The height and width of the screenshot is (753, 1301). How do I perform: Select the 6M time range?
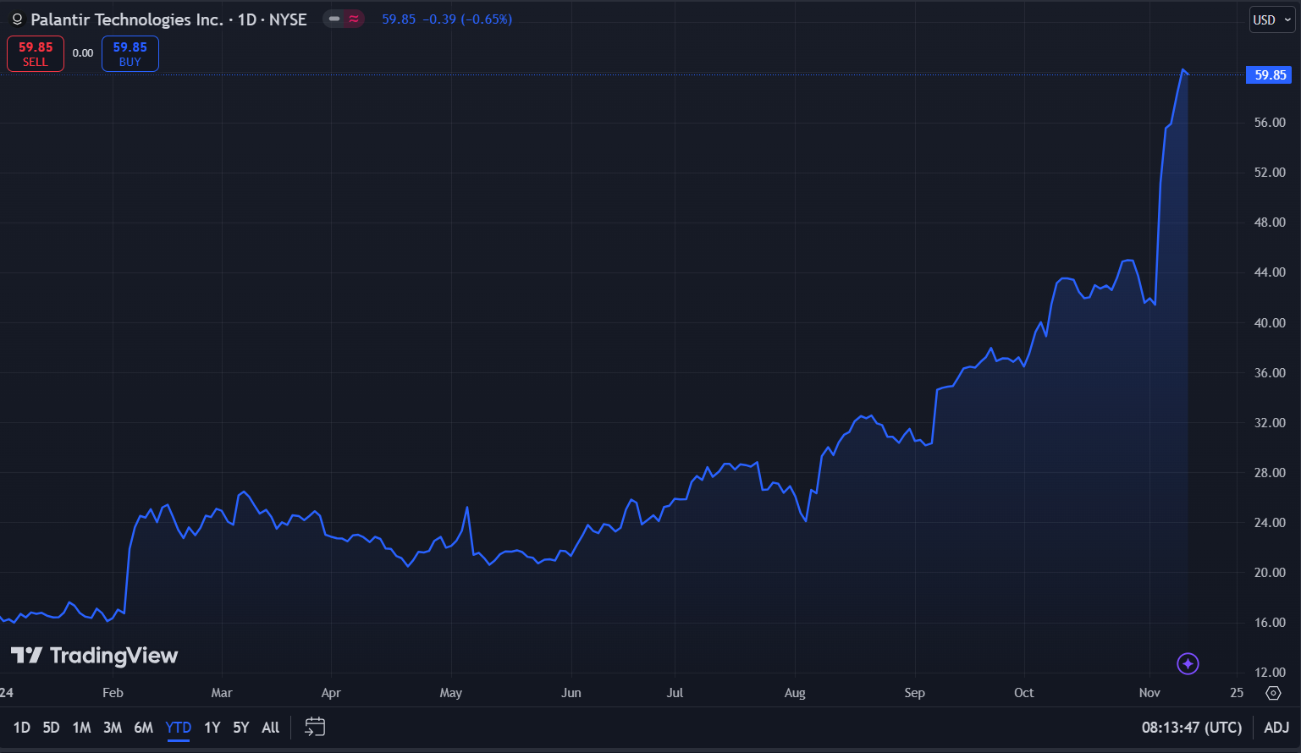tap(144, 728)
